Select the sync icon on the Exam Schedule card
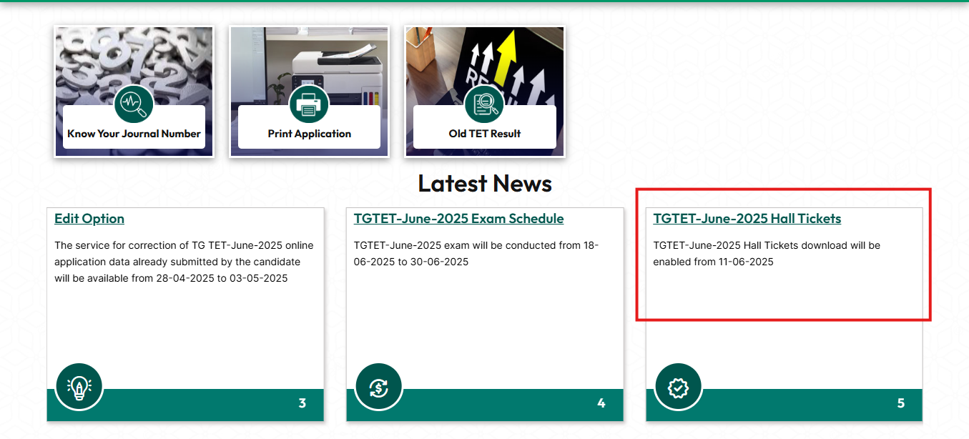Image resolution: width=969 pixels, height=439 pixels. pos(378,386)
